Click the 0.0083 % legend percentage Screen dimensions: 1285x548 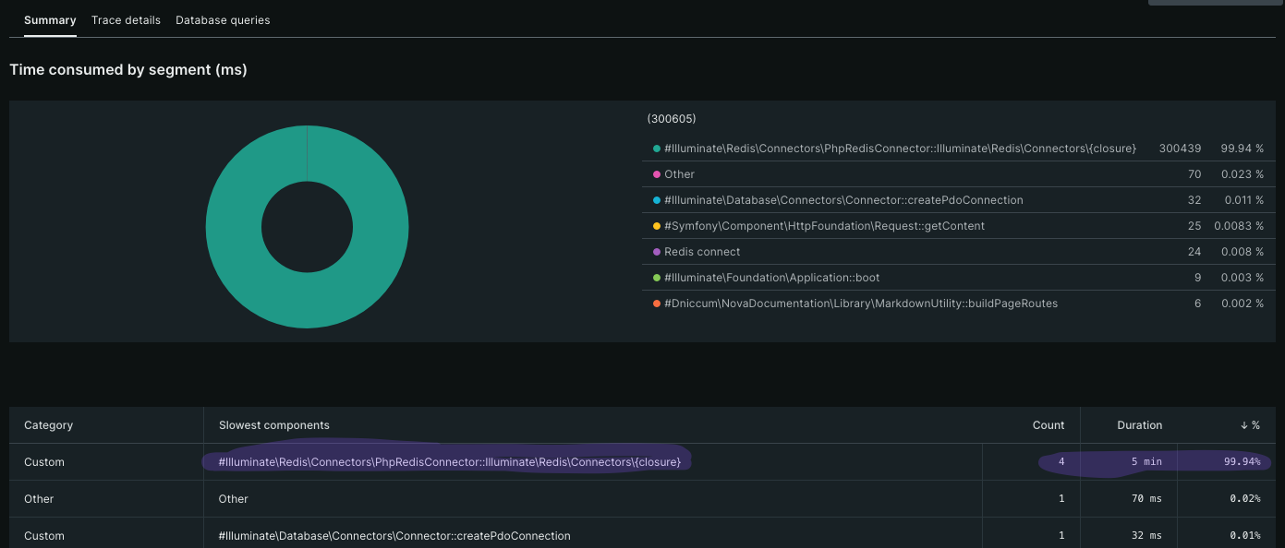(x=1239, y=226)
